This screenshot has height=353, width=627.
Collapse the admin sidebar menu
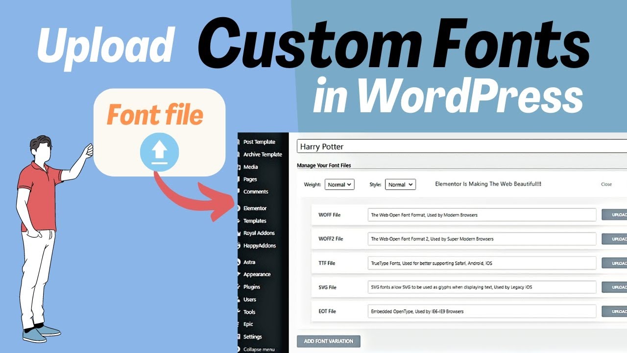[x=260, y=349]
